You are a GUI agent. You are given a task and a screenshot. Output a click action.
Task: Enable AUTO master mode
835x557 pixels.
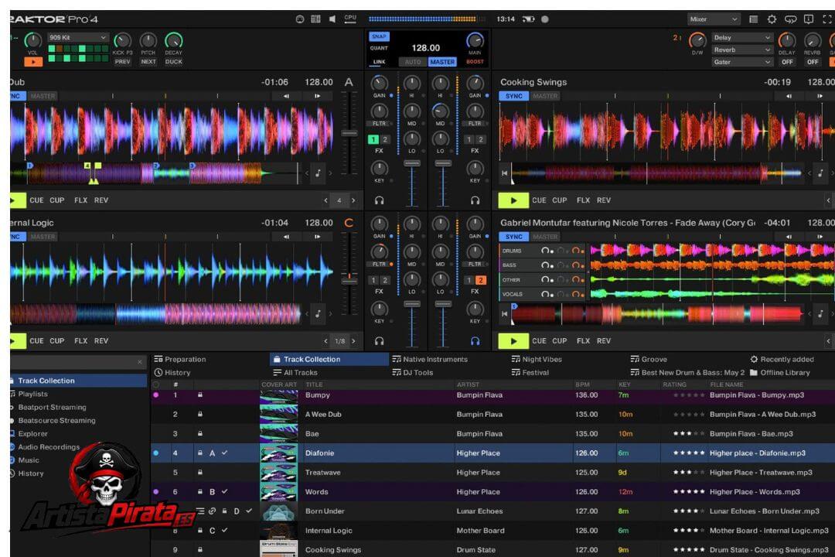413,62
